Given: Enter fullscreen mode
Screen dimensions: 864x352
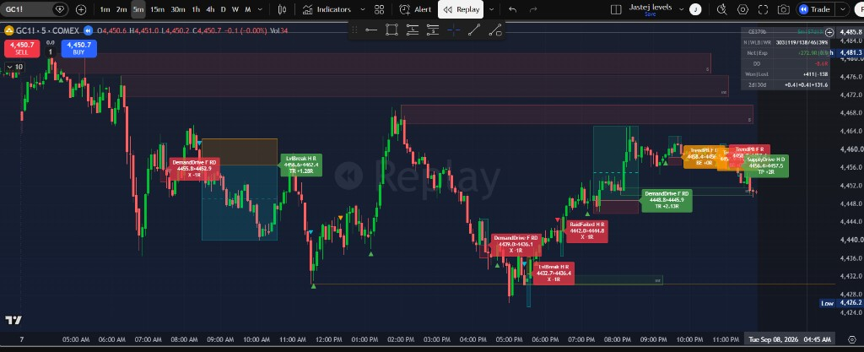Looking at the screenshot, I should tap(763, 9).
